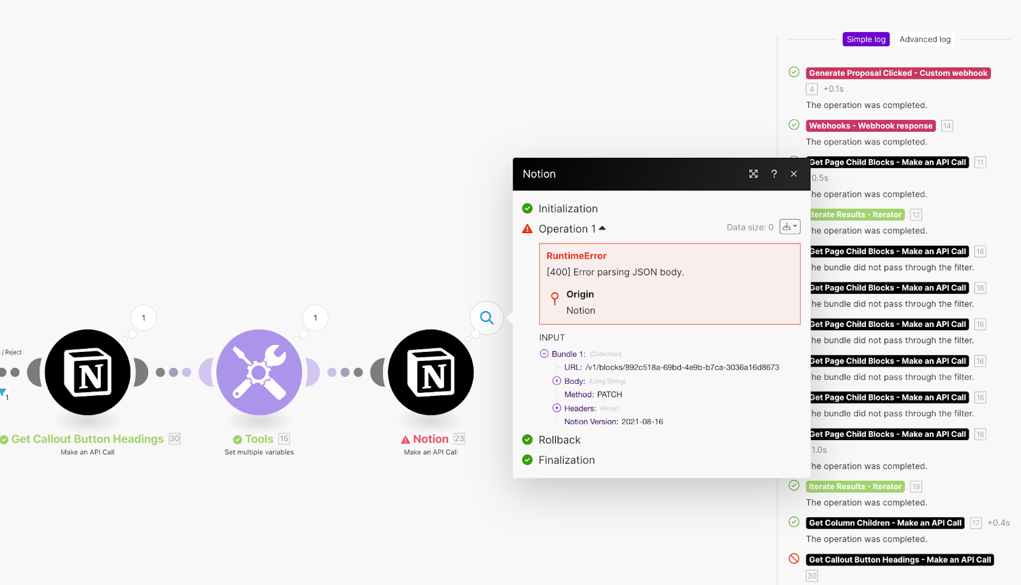
Task: Click module 12 badge in log
Action: tap(916, 215)
